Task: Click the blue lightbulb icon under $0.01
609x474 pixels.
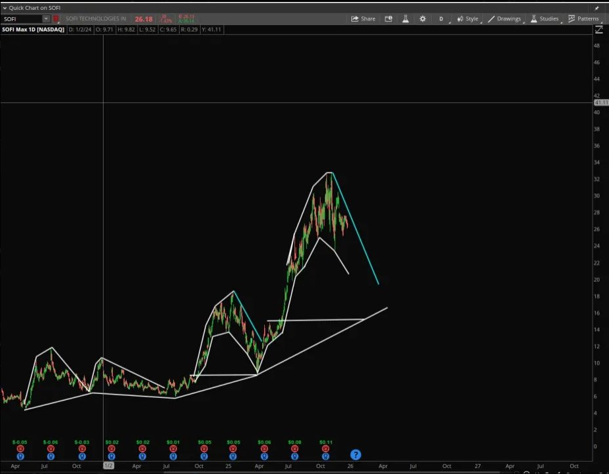Action: point(173,456)
